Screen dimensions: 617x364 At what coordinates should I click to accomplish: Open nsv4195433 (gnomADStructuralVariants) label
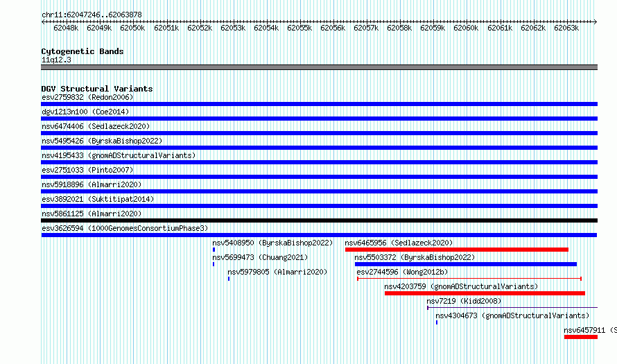point(119,155)
